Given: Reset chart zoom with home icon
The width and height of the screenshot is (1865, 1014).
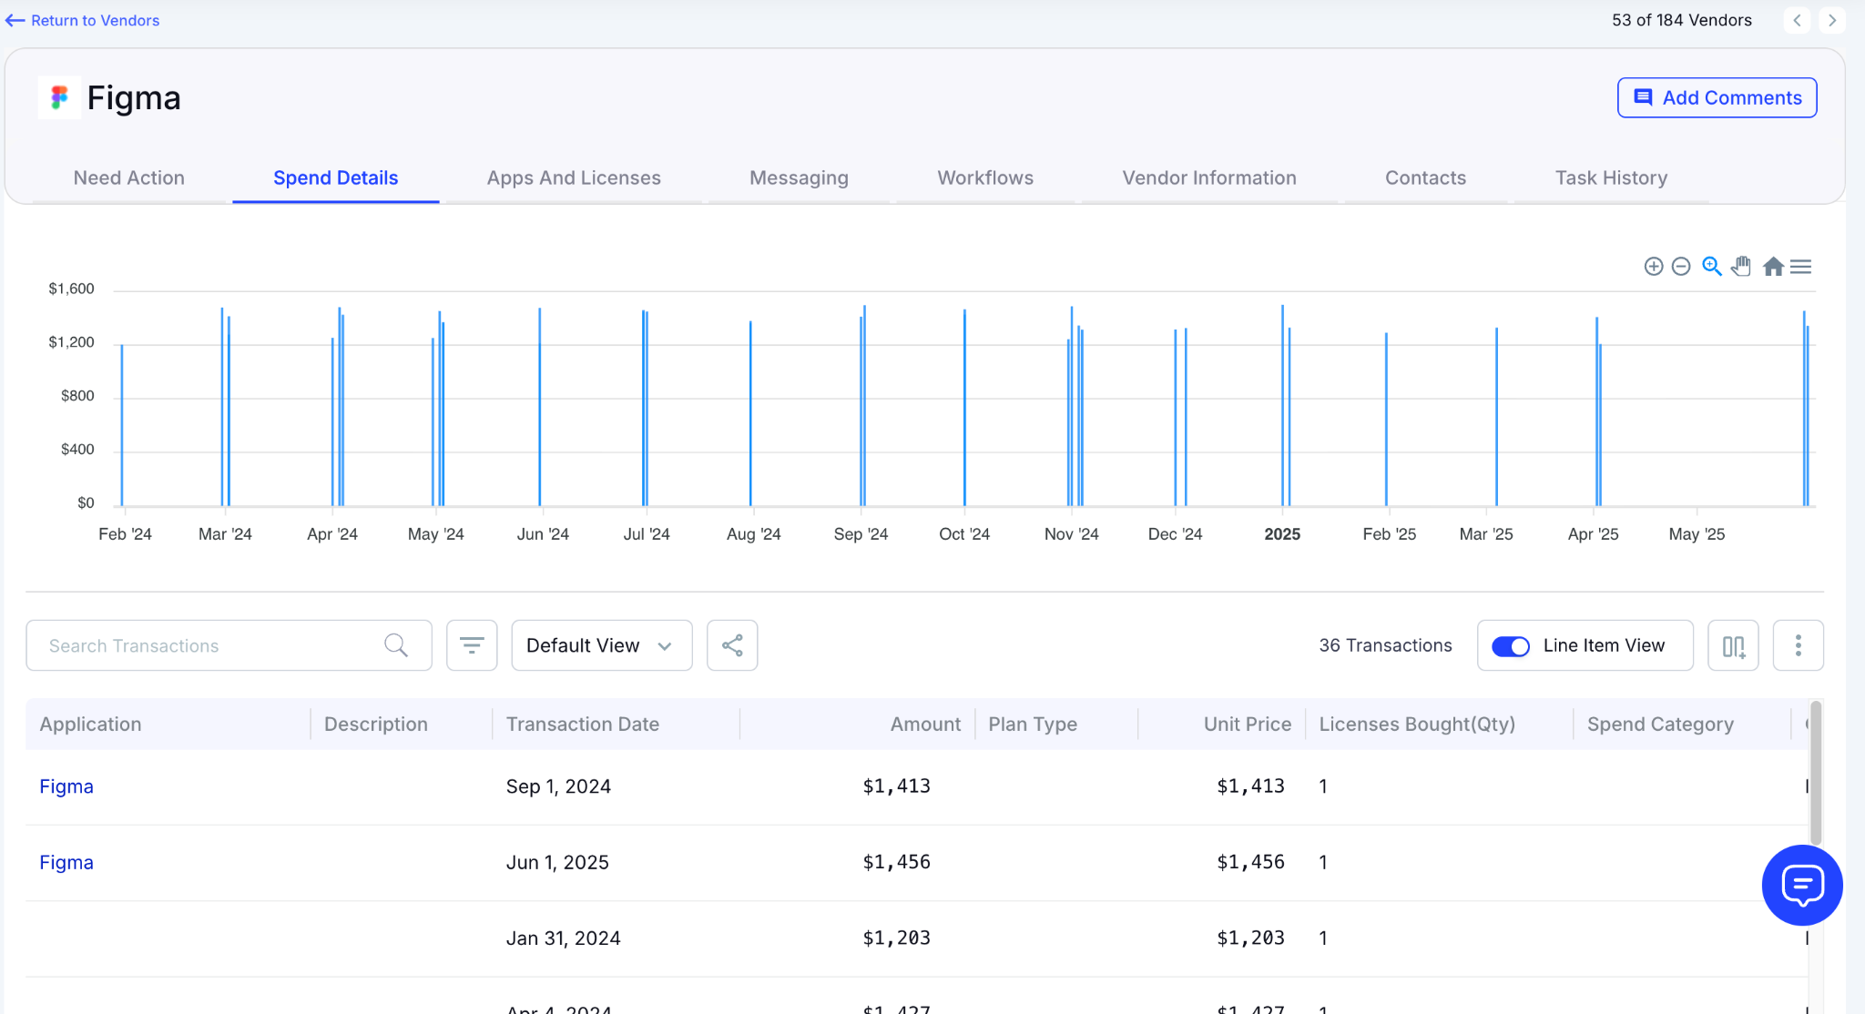Looking at the screenshot, I should pos(1772,267).
